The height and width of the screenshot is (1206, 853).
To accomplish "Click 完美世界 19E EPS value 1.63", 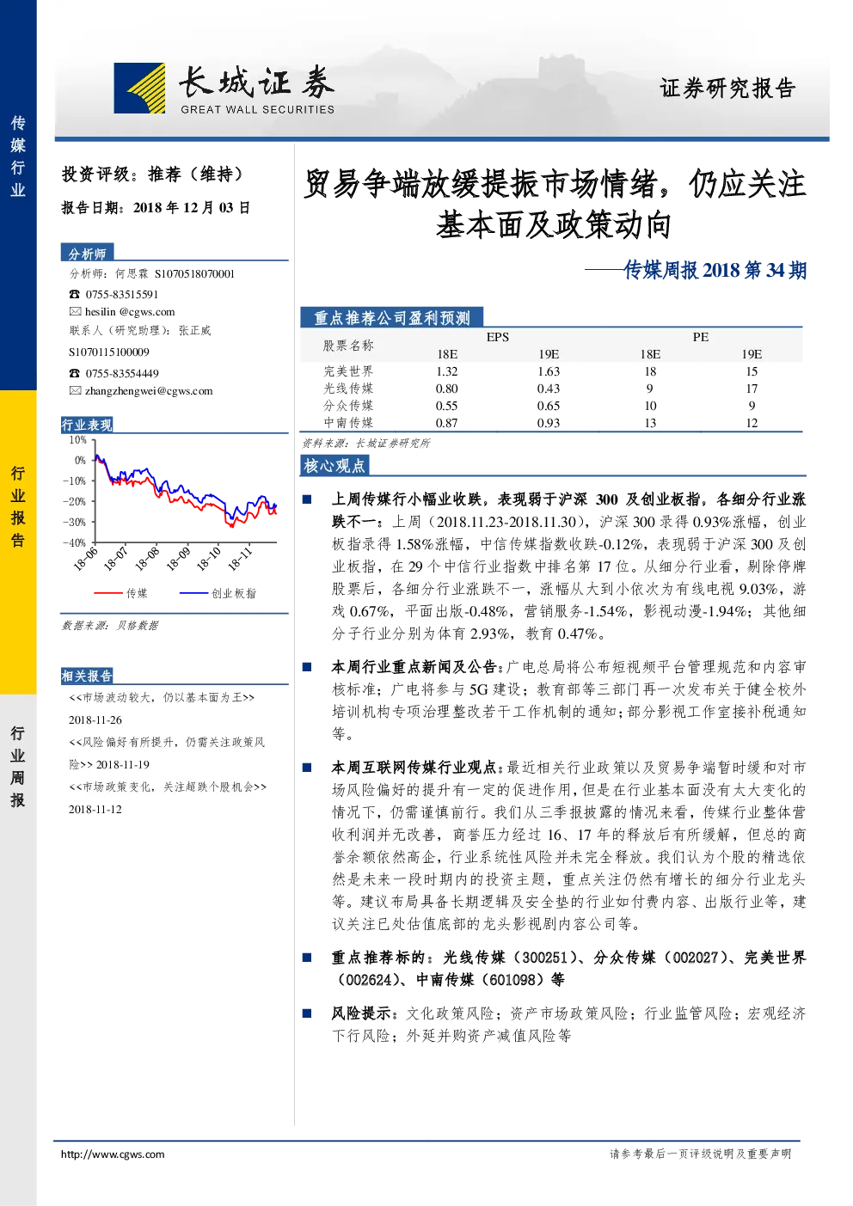I will tap(549, 371).
